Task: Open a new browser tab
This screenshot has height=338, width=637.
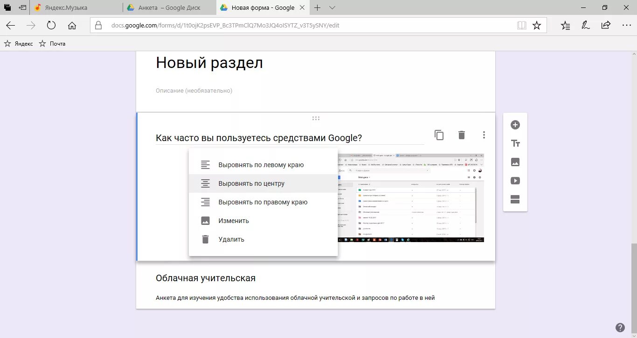Action: [x=318, y=7]
